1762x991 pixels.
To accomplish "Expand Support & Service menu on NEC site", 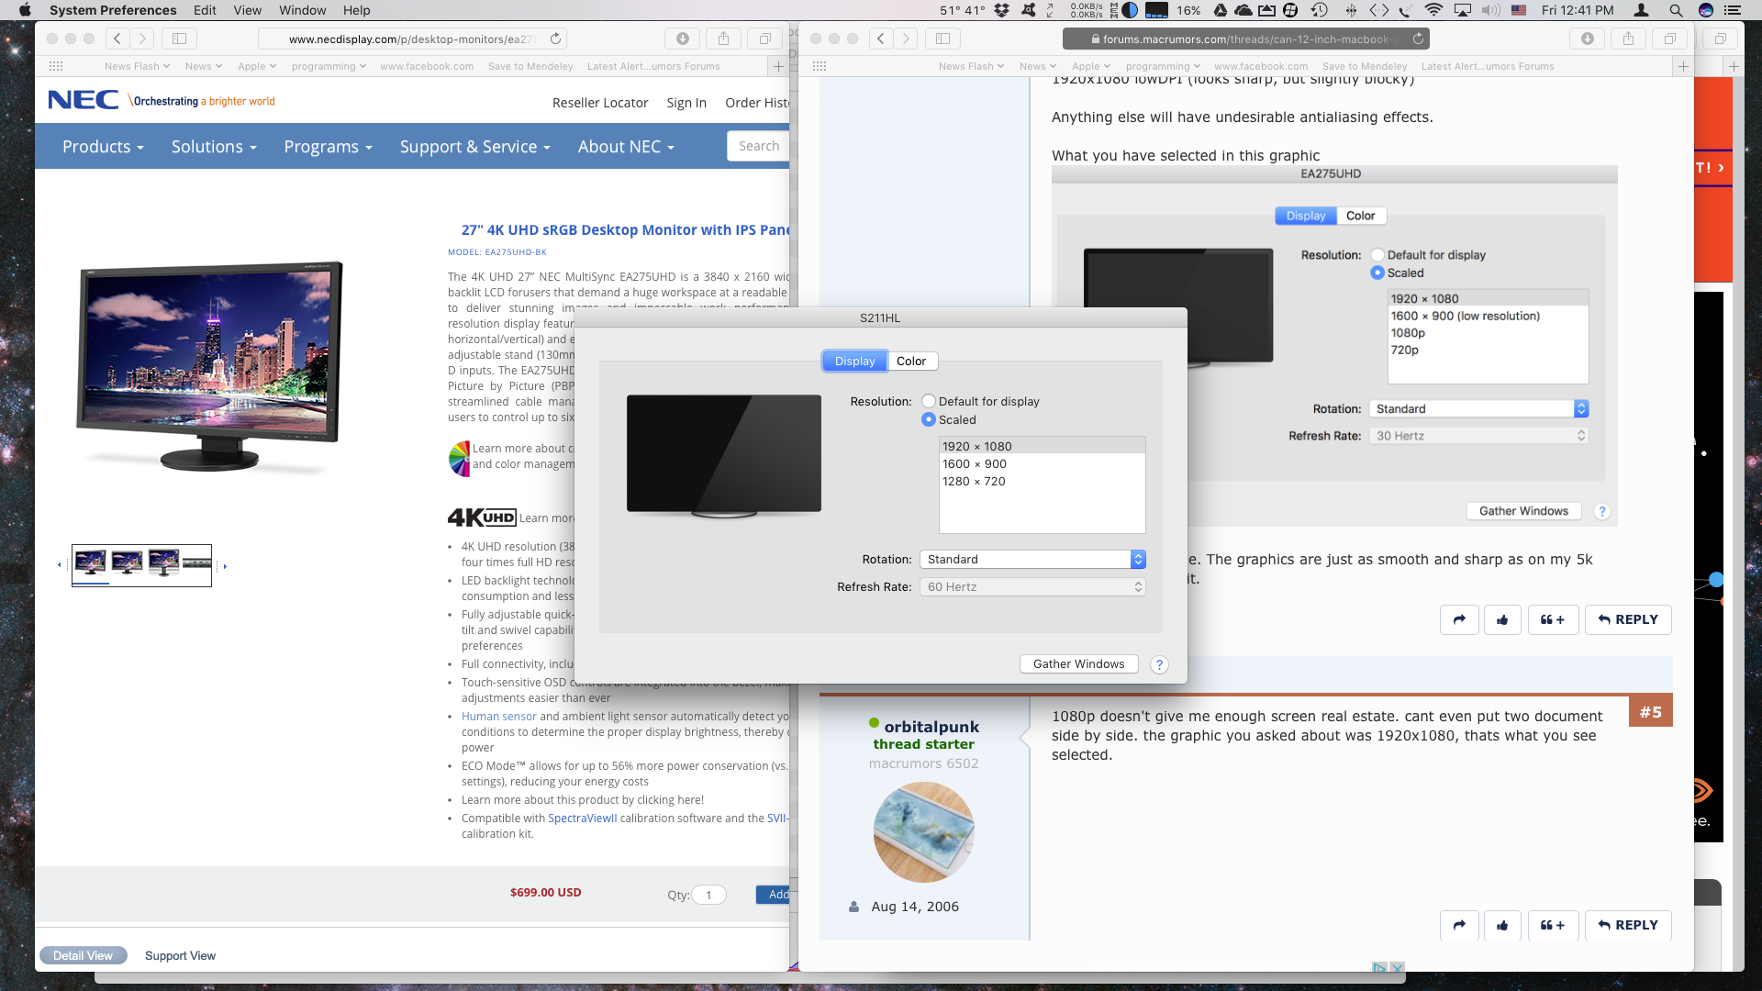I will (x=474, y=147).
